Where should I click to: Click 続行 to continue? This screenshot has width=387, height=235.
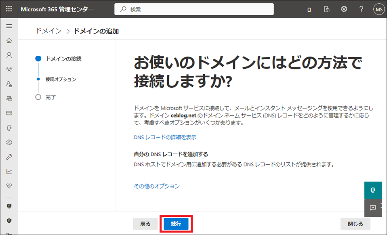(x=176, y=224)
